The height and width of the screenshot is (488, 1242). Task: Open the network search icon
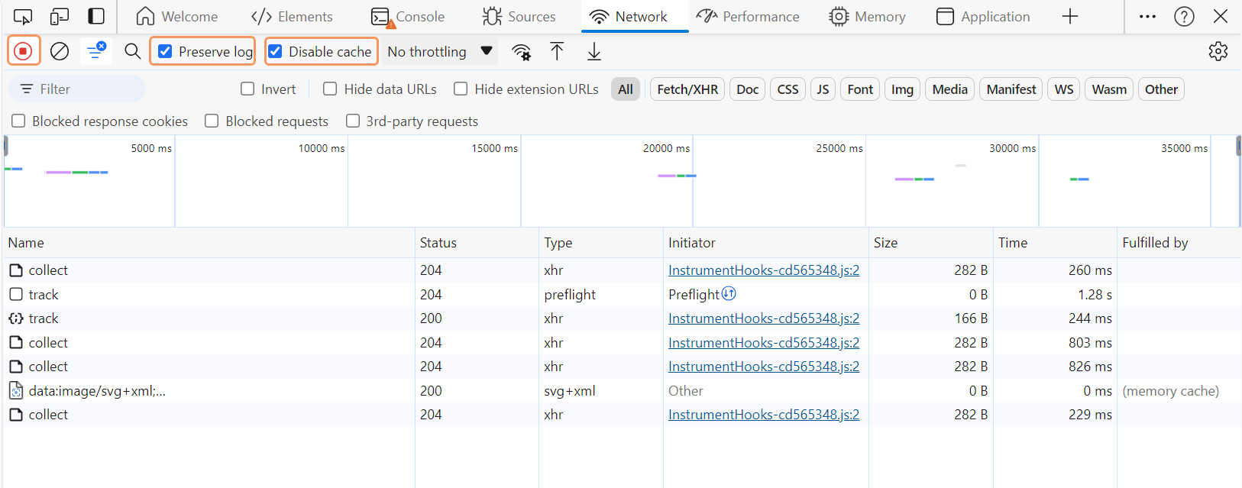coord(133,51)
